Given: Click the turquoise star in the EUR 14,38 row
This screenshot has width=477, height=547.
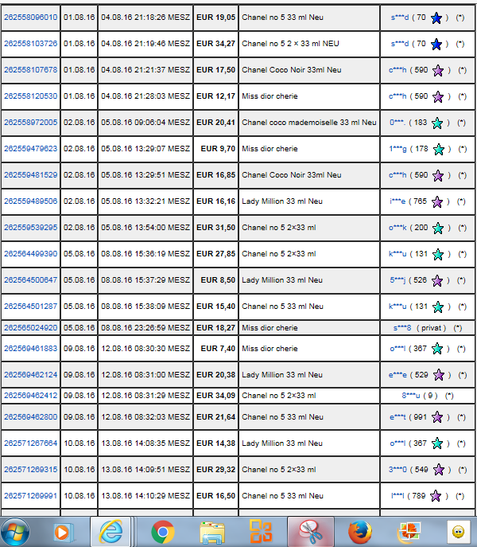Looking at the screenshot, I should point(437,443).
